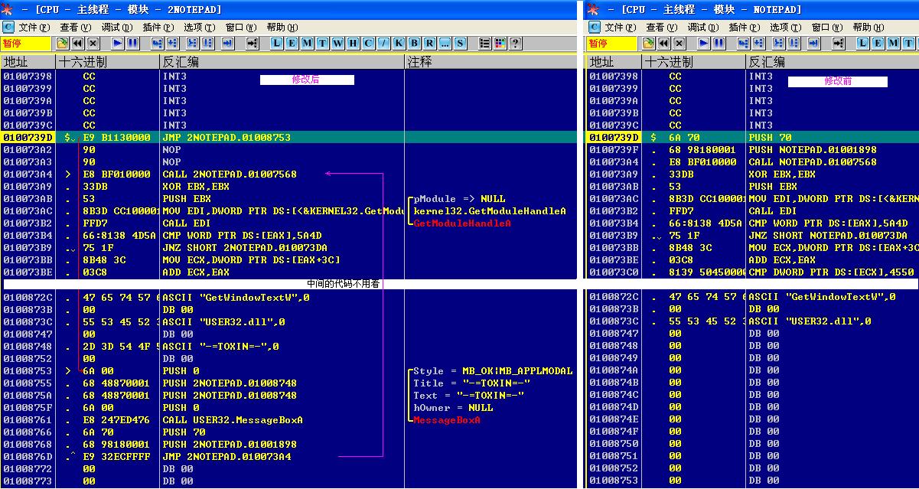Select ASCII "-=TOXIN=-",0 row in 2NOTEPAD
The width and height of the screenshot is (919, 489).
[288, 347]
